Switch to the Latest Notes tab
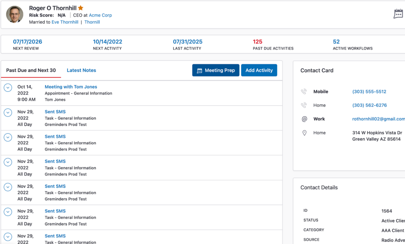The height and width of the screenshot is (244, 405). pyautogui.click(x=81, y=70)
